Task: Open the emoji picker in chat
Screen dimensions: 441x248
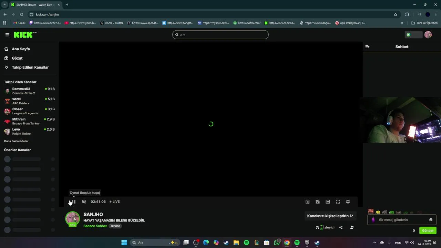Action: point(431,220)
